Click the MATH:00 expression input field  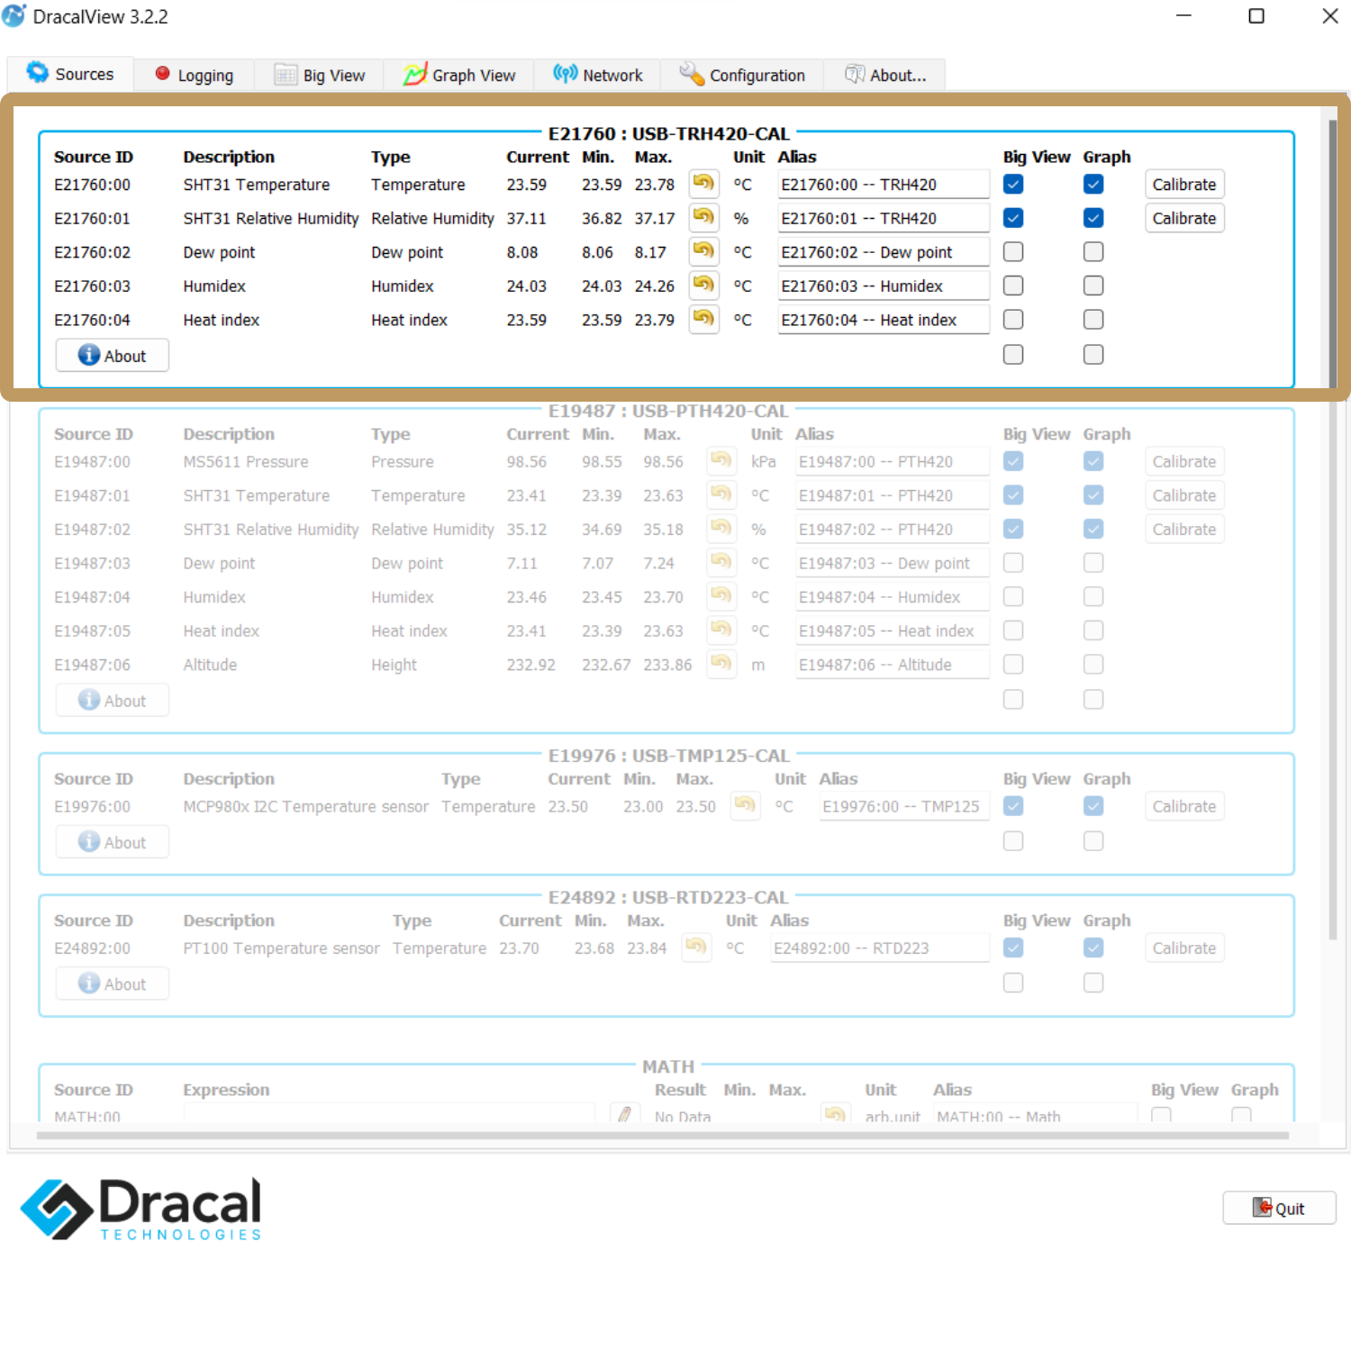[389, 1113]
